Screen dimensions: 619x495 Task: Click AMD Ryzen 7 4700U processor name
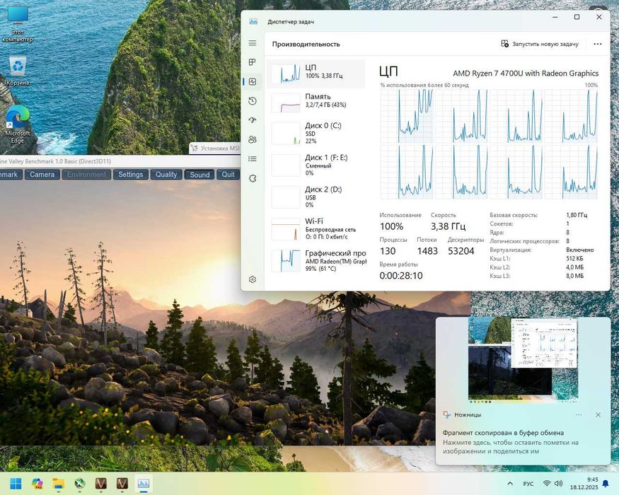tap(526, 74)
